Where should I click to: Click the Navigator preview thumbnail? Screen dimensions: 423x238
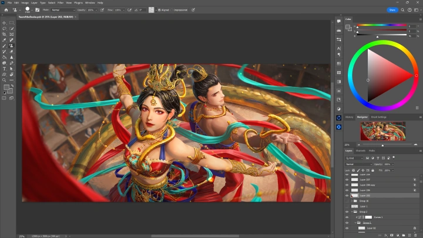point(383,131)
